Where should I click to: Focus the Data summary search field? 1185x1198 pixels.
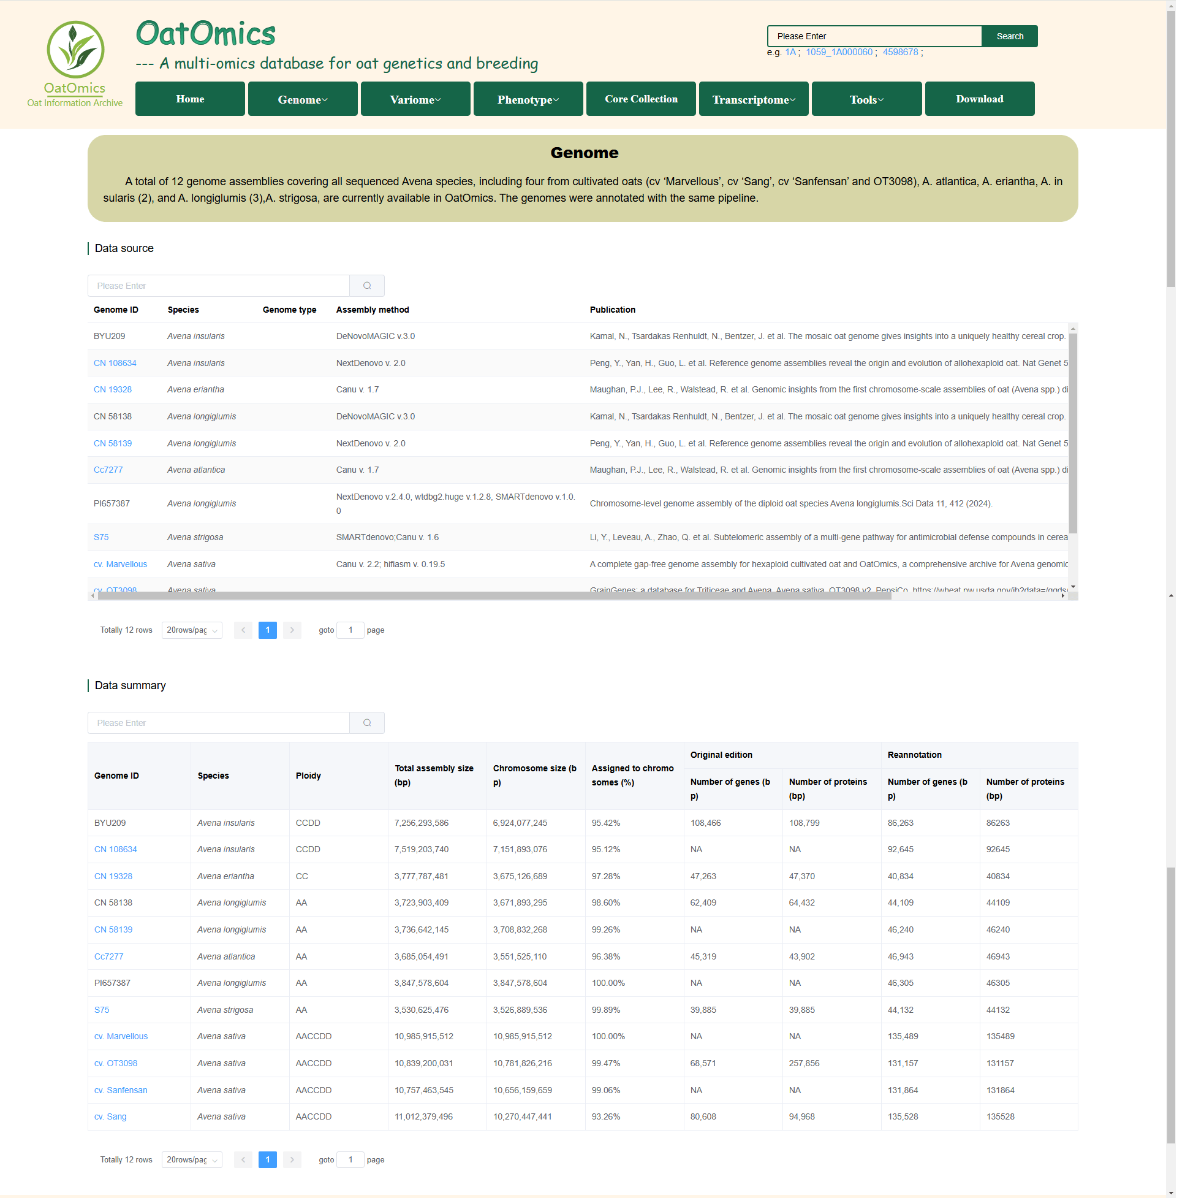(219, 723)
